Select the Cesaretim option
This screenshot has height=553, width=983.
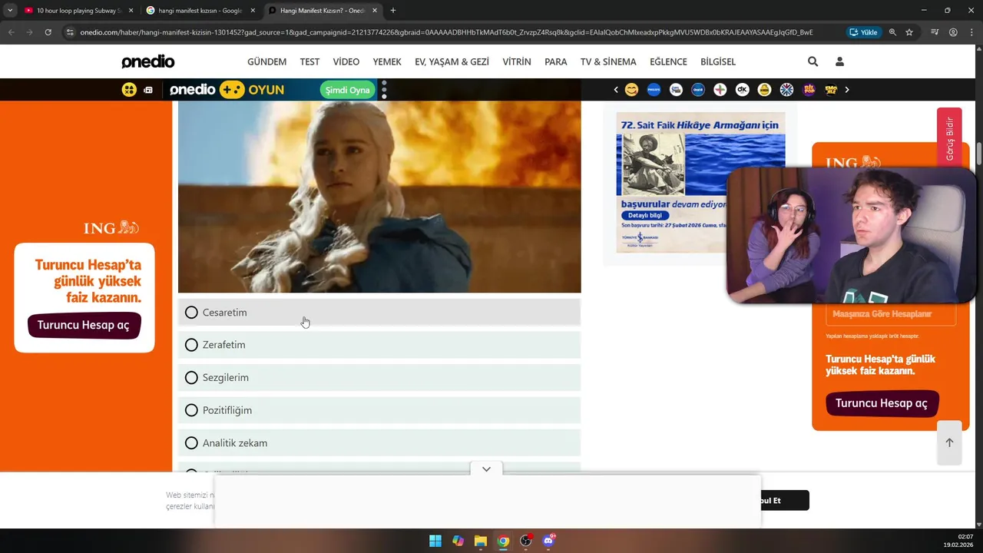(379, 313)
